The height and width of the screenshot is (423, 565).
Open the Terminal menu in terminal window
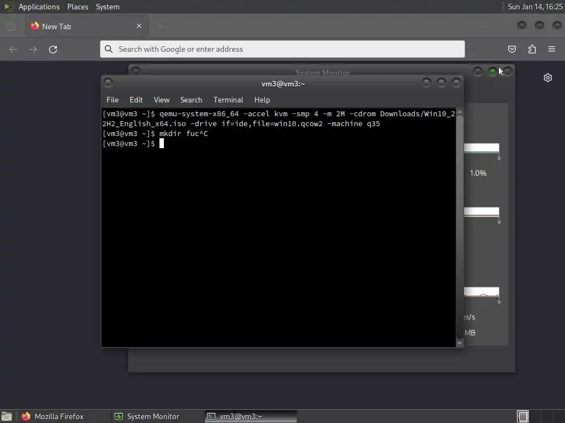tap(228, 100)
